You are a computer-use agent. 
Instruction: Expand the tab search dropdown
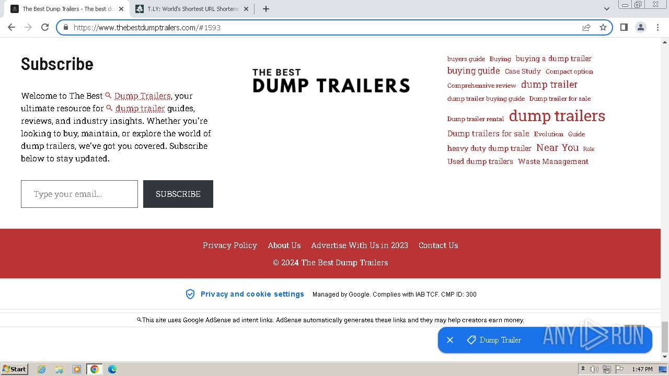click(606, 9)
